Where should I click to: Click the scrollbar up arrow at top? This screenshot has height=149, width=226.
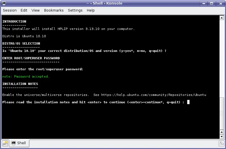221,18
